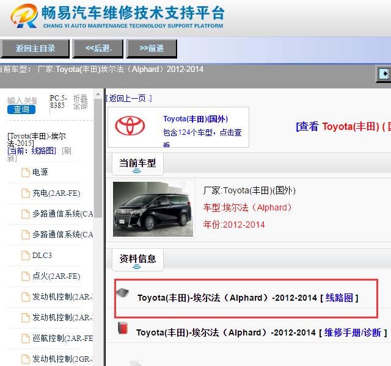
Task: Click the 返回主目录 button
Action: 35,48
